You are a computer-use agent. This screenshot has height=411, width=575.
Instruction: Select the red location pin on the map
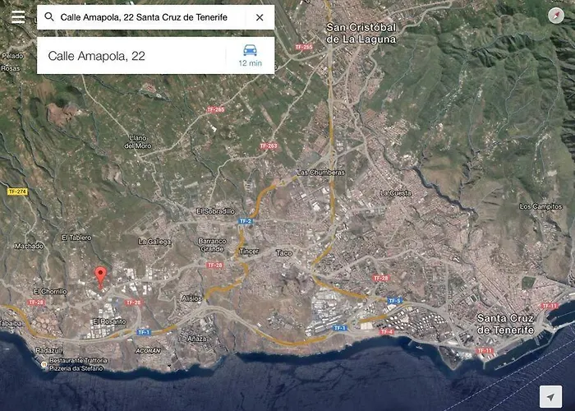[101, 276]
